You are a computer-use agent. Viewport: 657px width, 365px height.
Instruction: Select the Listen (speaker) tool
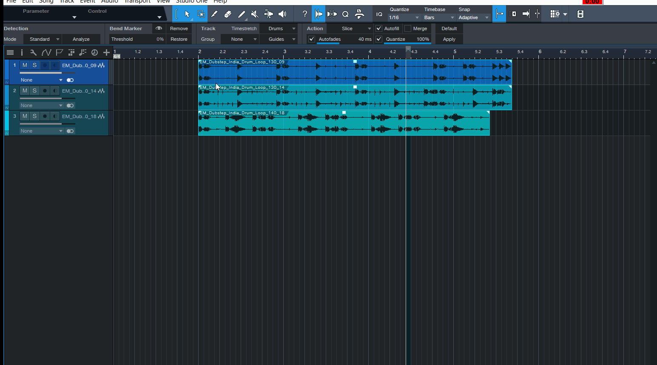point(282,14)
